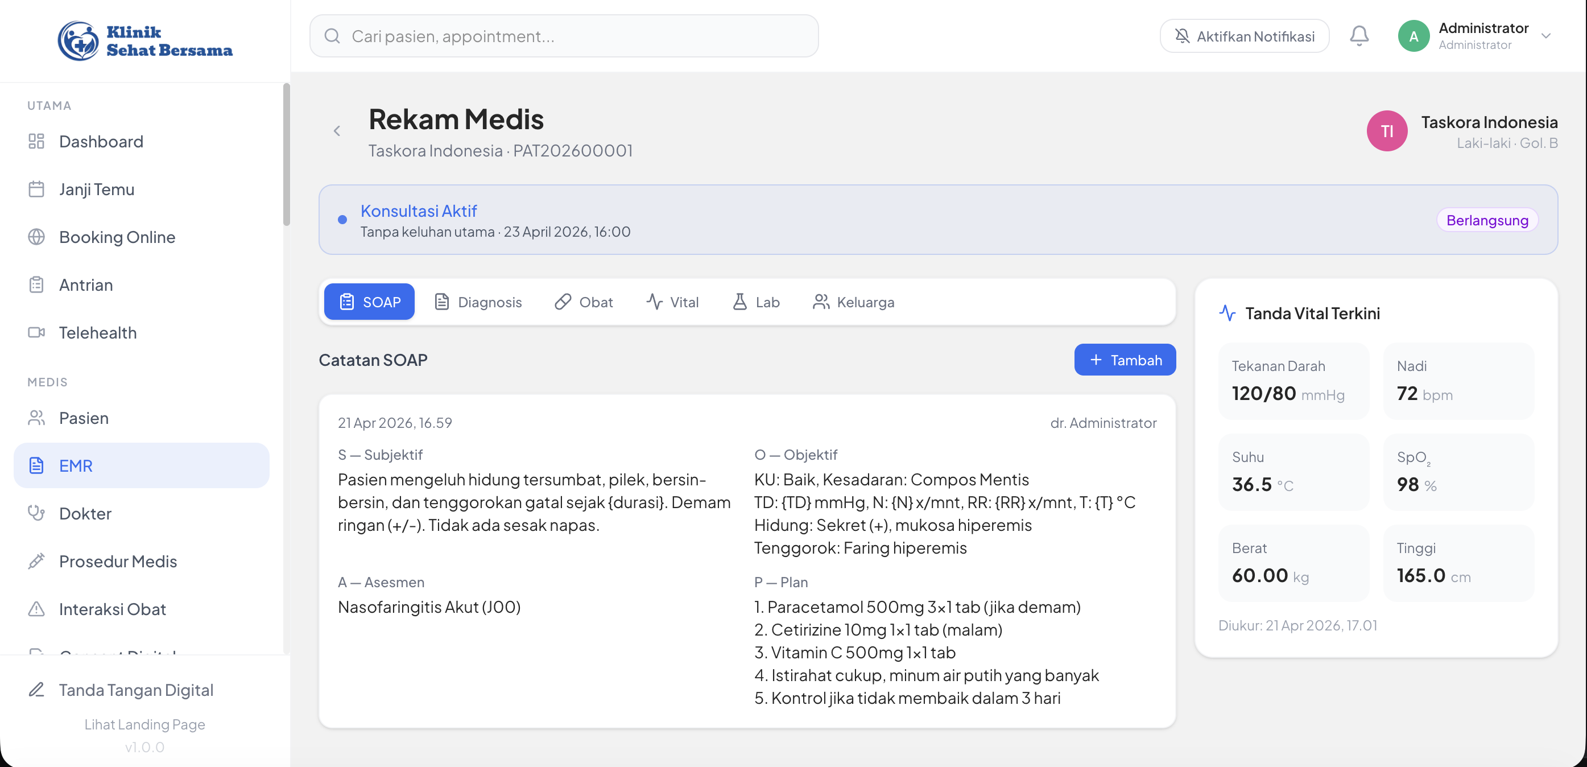
Task: Click the back arrow beside Rekam Medis
Action: point(337,131)
